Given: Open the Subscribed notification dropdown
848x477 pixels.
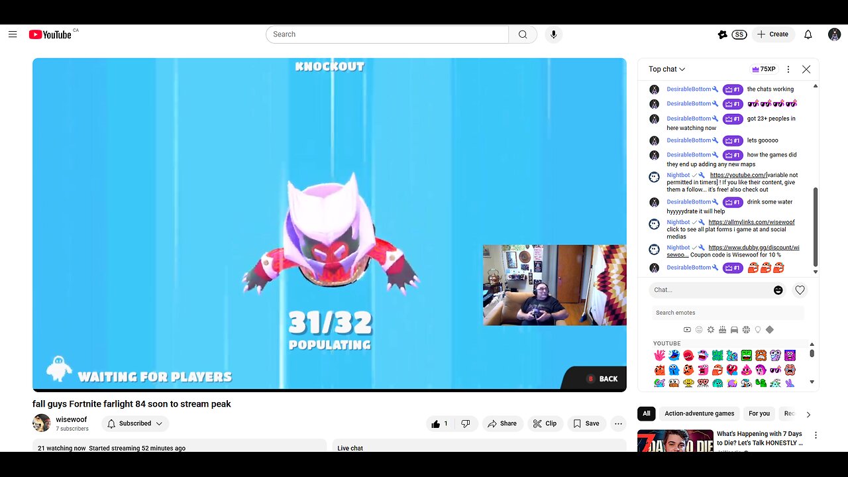Looking at the screenshot, I should pyautogui.click(x=135, y=423).
